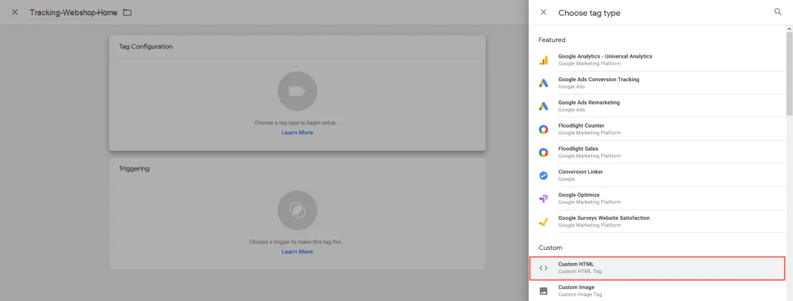This screenshot has width=793, height=301.
Task: Choose the Custom HTML tag type
Action: [657, 268]
